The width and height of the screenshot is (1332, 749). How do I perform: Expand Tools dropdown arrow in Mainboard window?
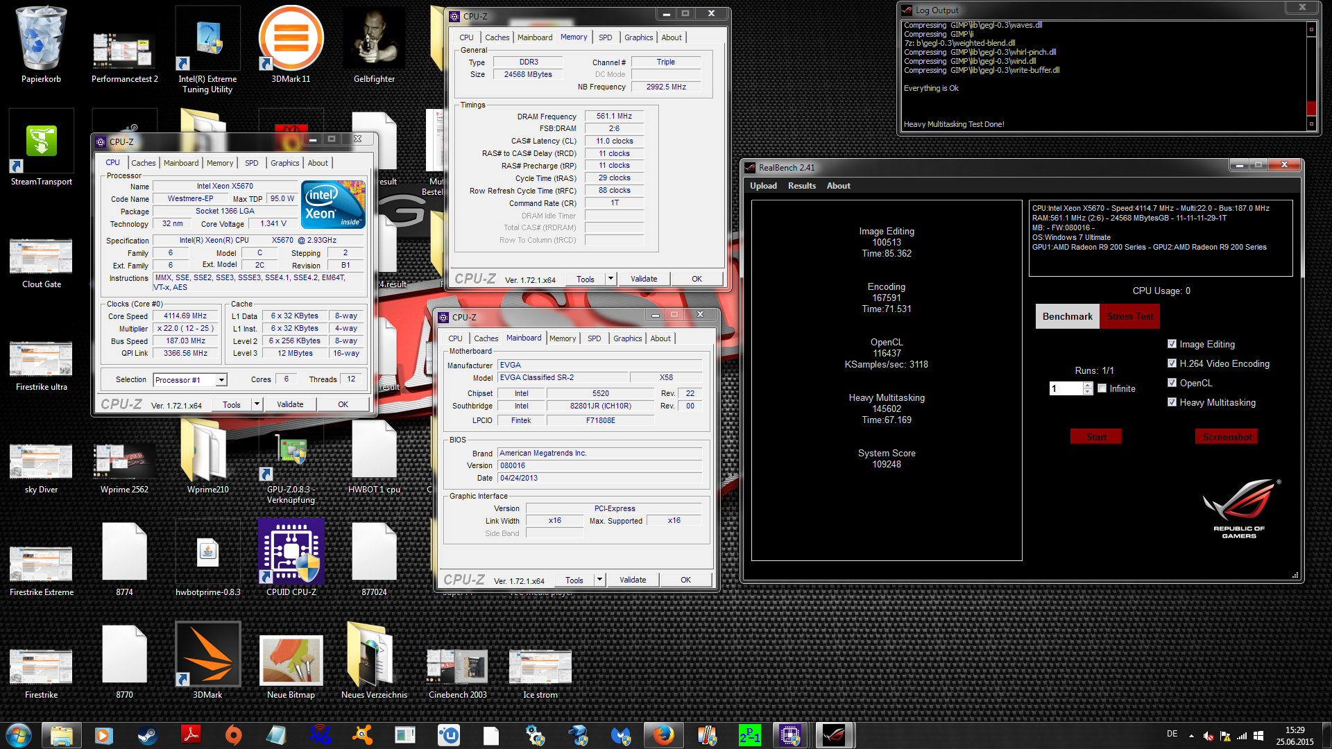pos(599,580)
